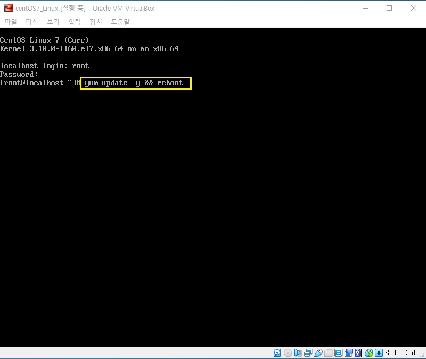Maximize the VirtualBox VM window
This screenshot has height=359, width=426.
(x=389, y=8)
